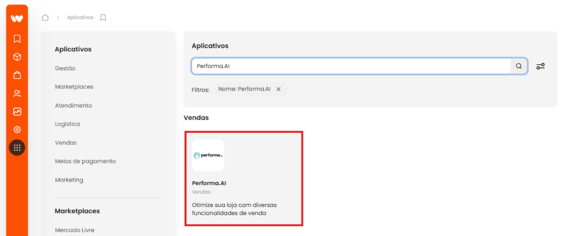Select the Gestão category
The height and width of the screenshot is (236, 562).
pos(65,68)
